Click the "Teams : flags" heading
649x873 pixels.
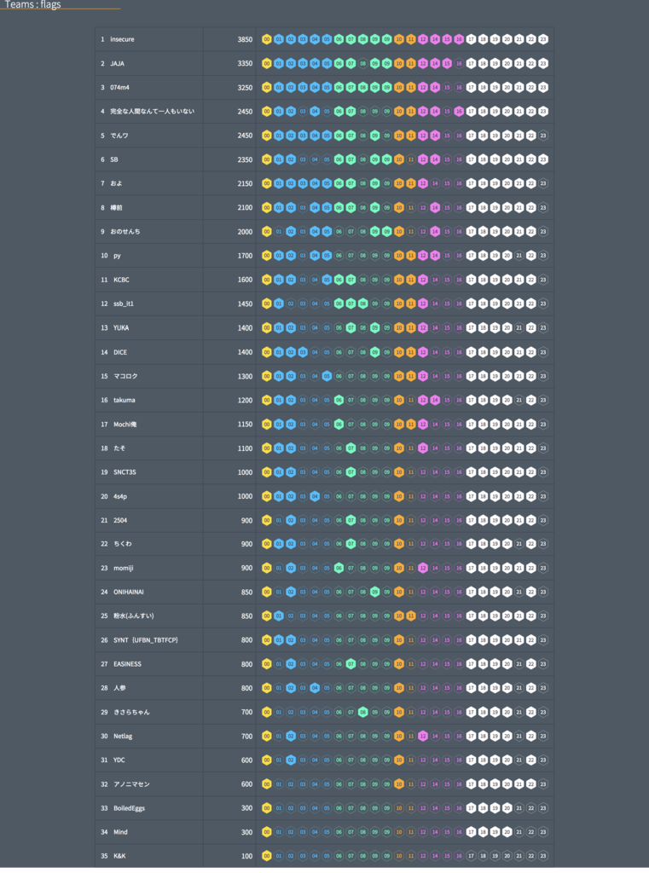pos(33,5)
